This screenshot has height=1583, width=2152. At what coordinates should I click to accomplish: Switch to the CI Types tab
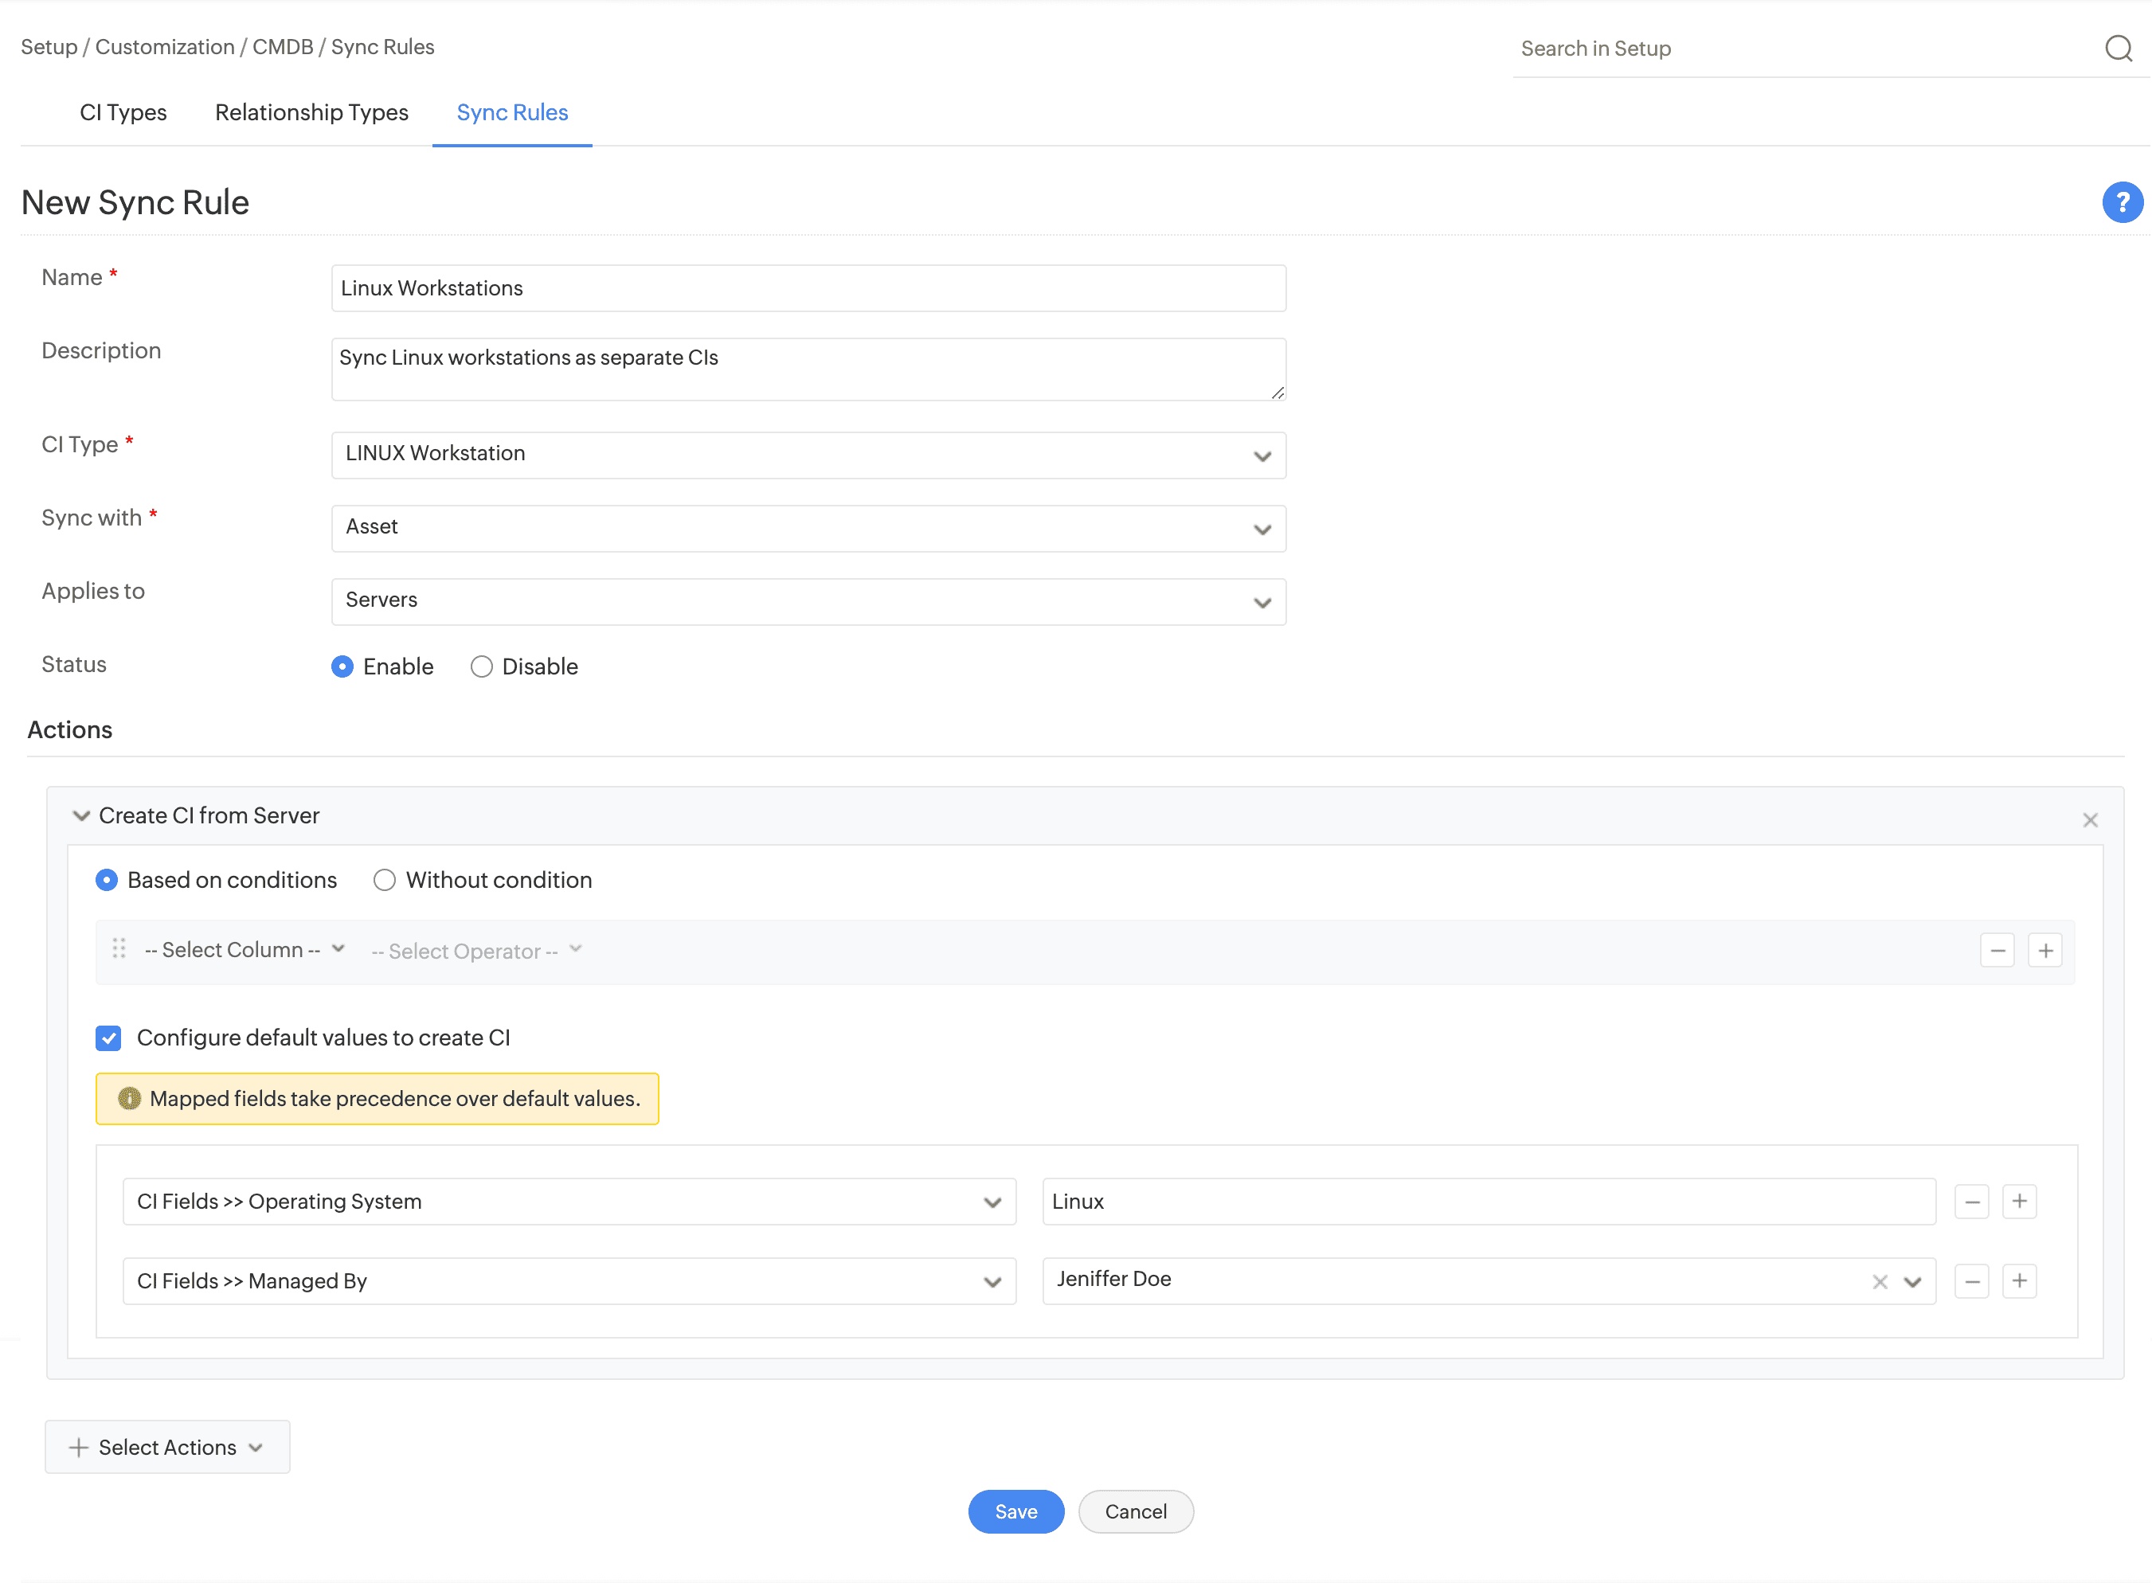click(x=123, y=112)
